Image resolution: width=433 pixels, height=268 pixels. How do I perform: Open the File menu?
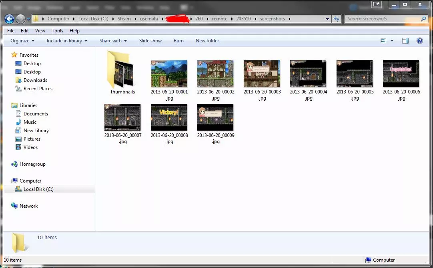[11, 31]
